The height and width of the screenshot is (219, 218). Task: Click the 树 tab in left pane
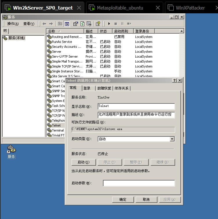click(x=5, y=31)
